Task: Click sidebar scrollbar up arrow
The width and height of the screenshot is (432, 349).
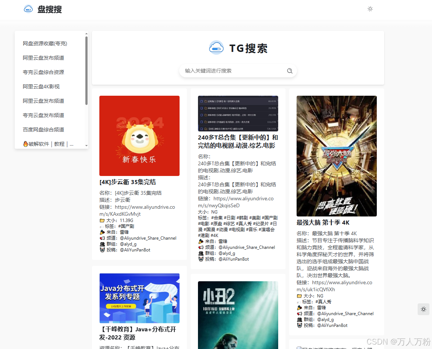Action: (86, 34)
